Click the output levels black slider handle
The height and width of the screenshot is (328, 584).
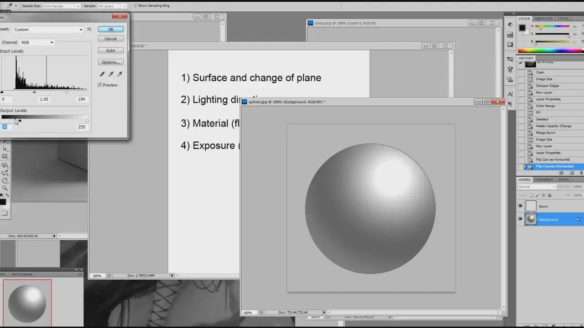(19, 121)
